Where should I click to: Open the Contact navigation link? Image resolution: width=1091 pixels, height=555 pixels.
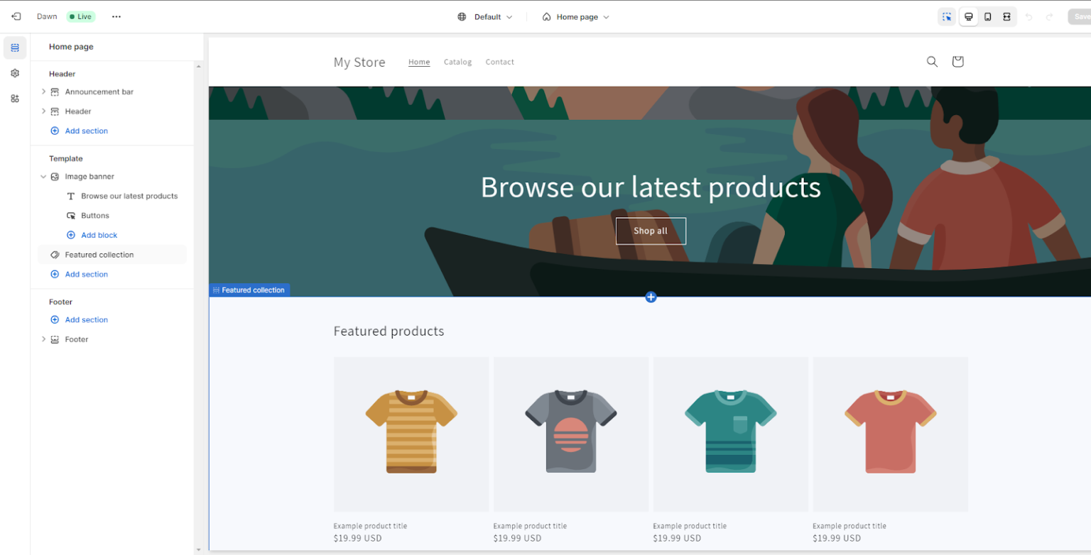coord(499,62)
